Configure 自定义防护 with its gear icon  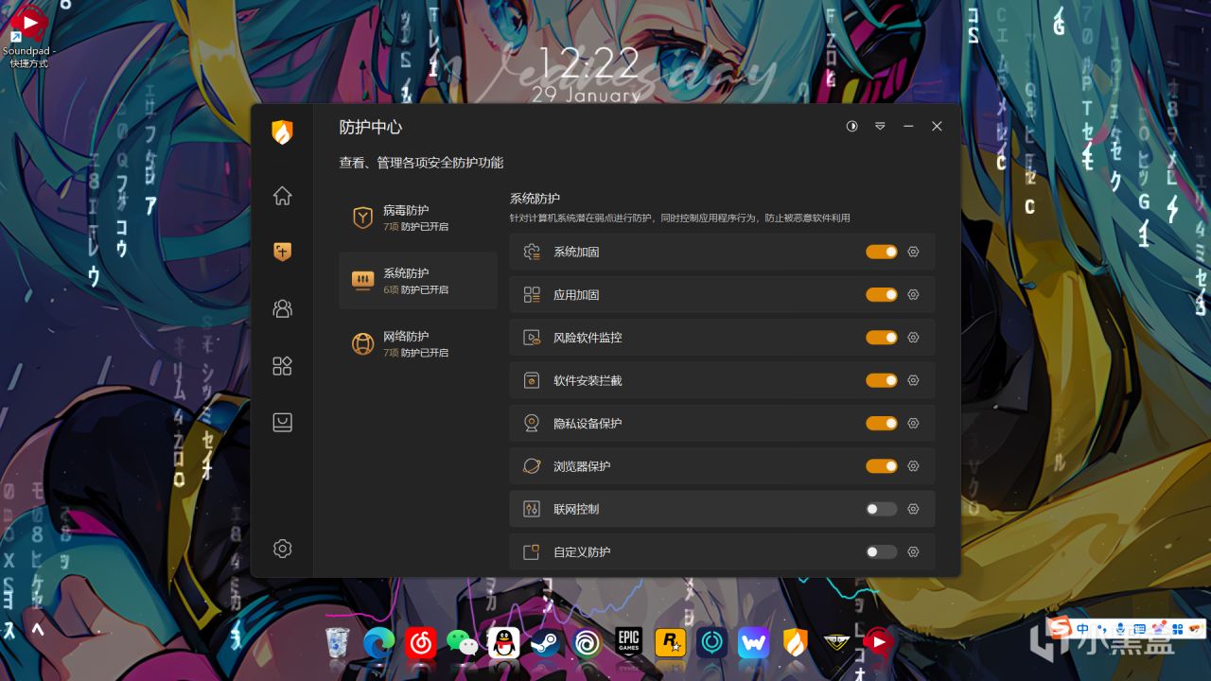click(x=913, y=551)
